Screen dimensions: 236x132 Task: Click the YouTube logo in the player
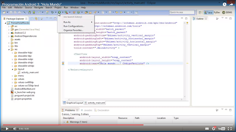pyautogui.click(x=222, y=129)
